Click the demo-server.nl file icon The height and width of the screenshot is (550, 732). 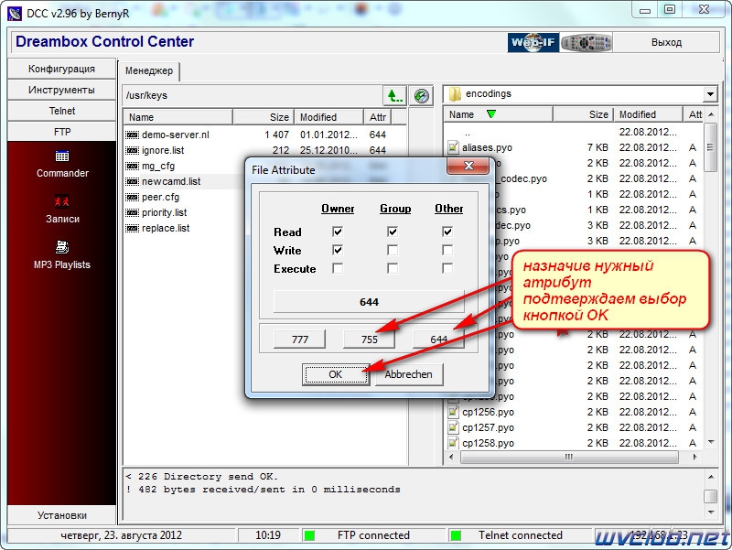click(133, 135)
